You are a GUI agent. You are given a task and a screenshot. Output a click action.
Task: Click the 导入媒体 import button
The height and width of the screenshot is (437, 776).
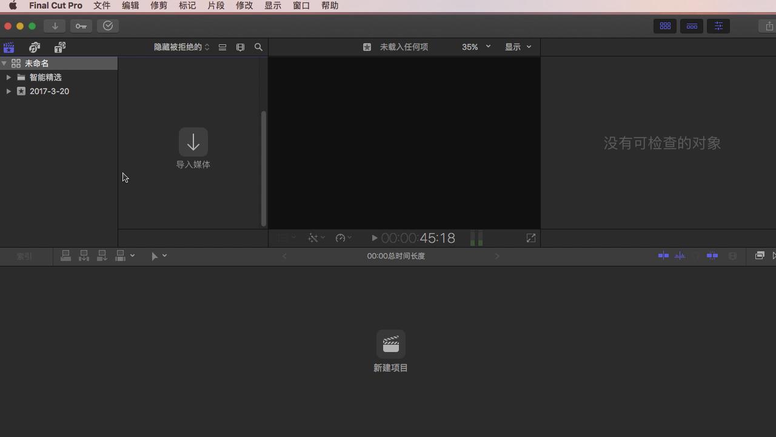(193, 148)
